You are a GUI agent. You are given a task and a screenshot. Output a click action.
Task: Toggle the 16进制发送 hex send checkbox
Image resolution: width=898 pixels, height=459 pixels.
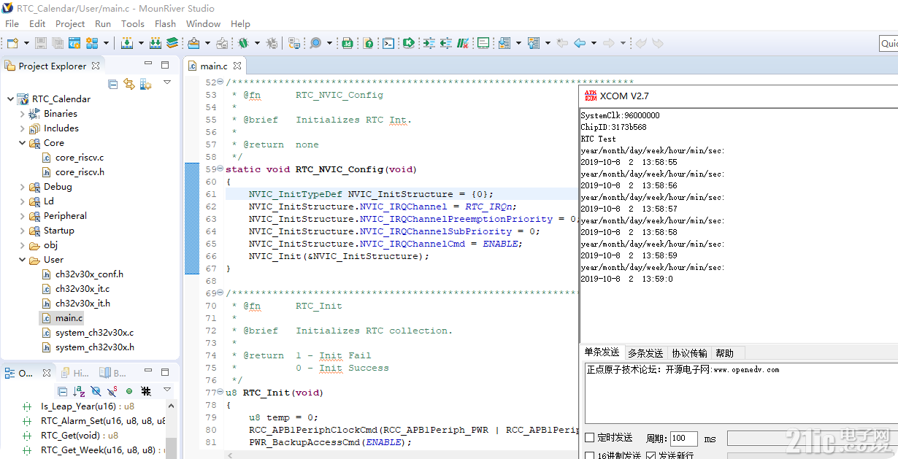tap(590, 455)
